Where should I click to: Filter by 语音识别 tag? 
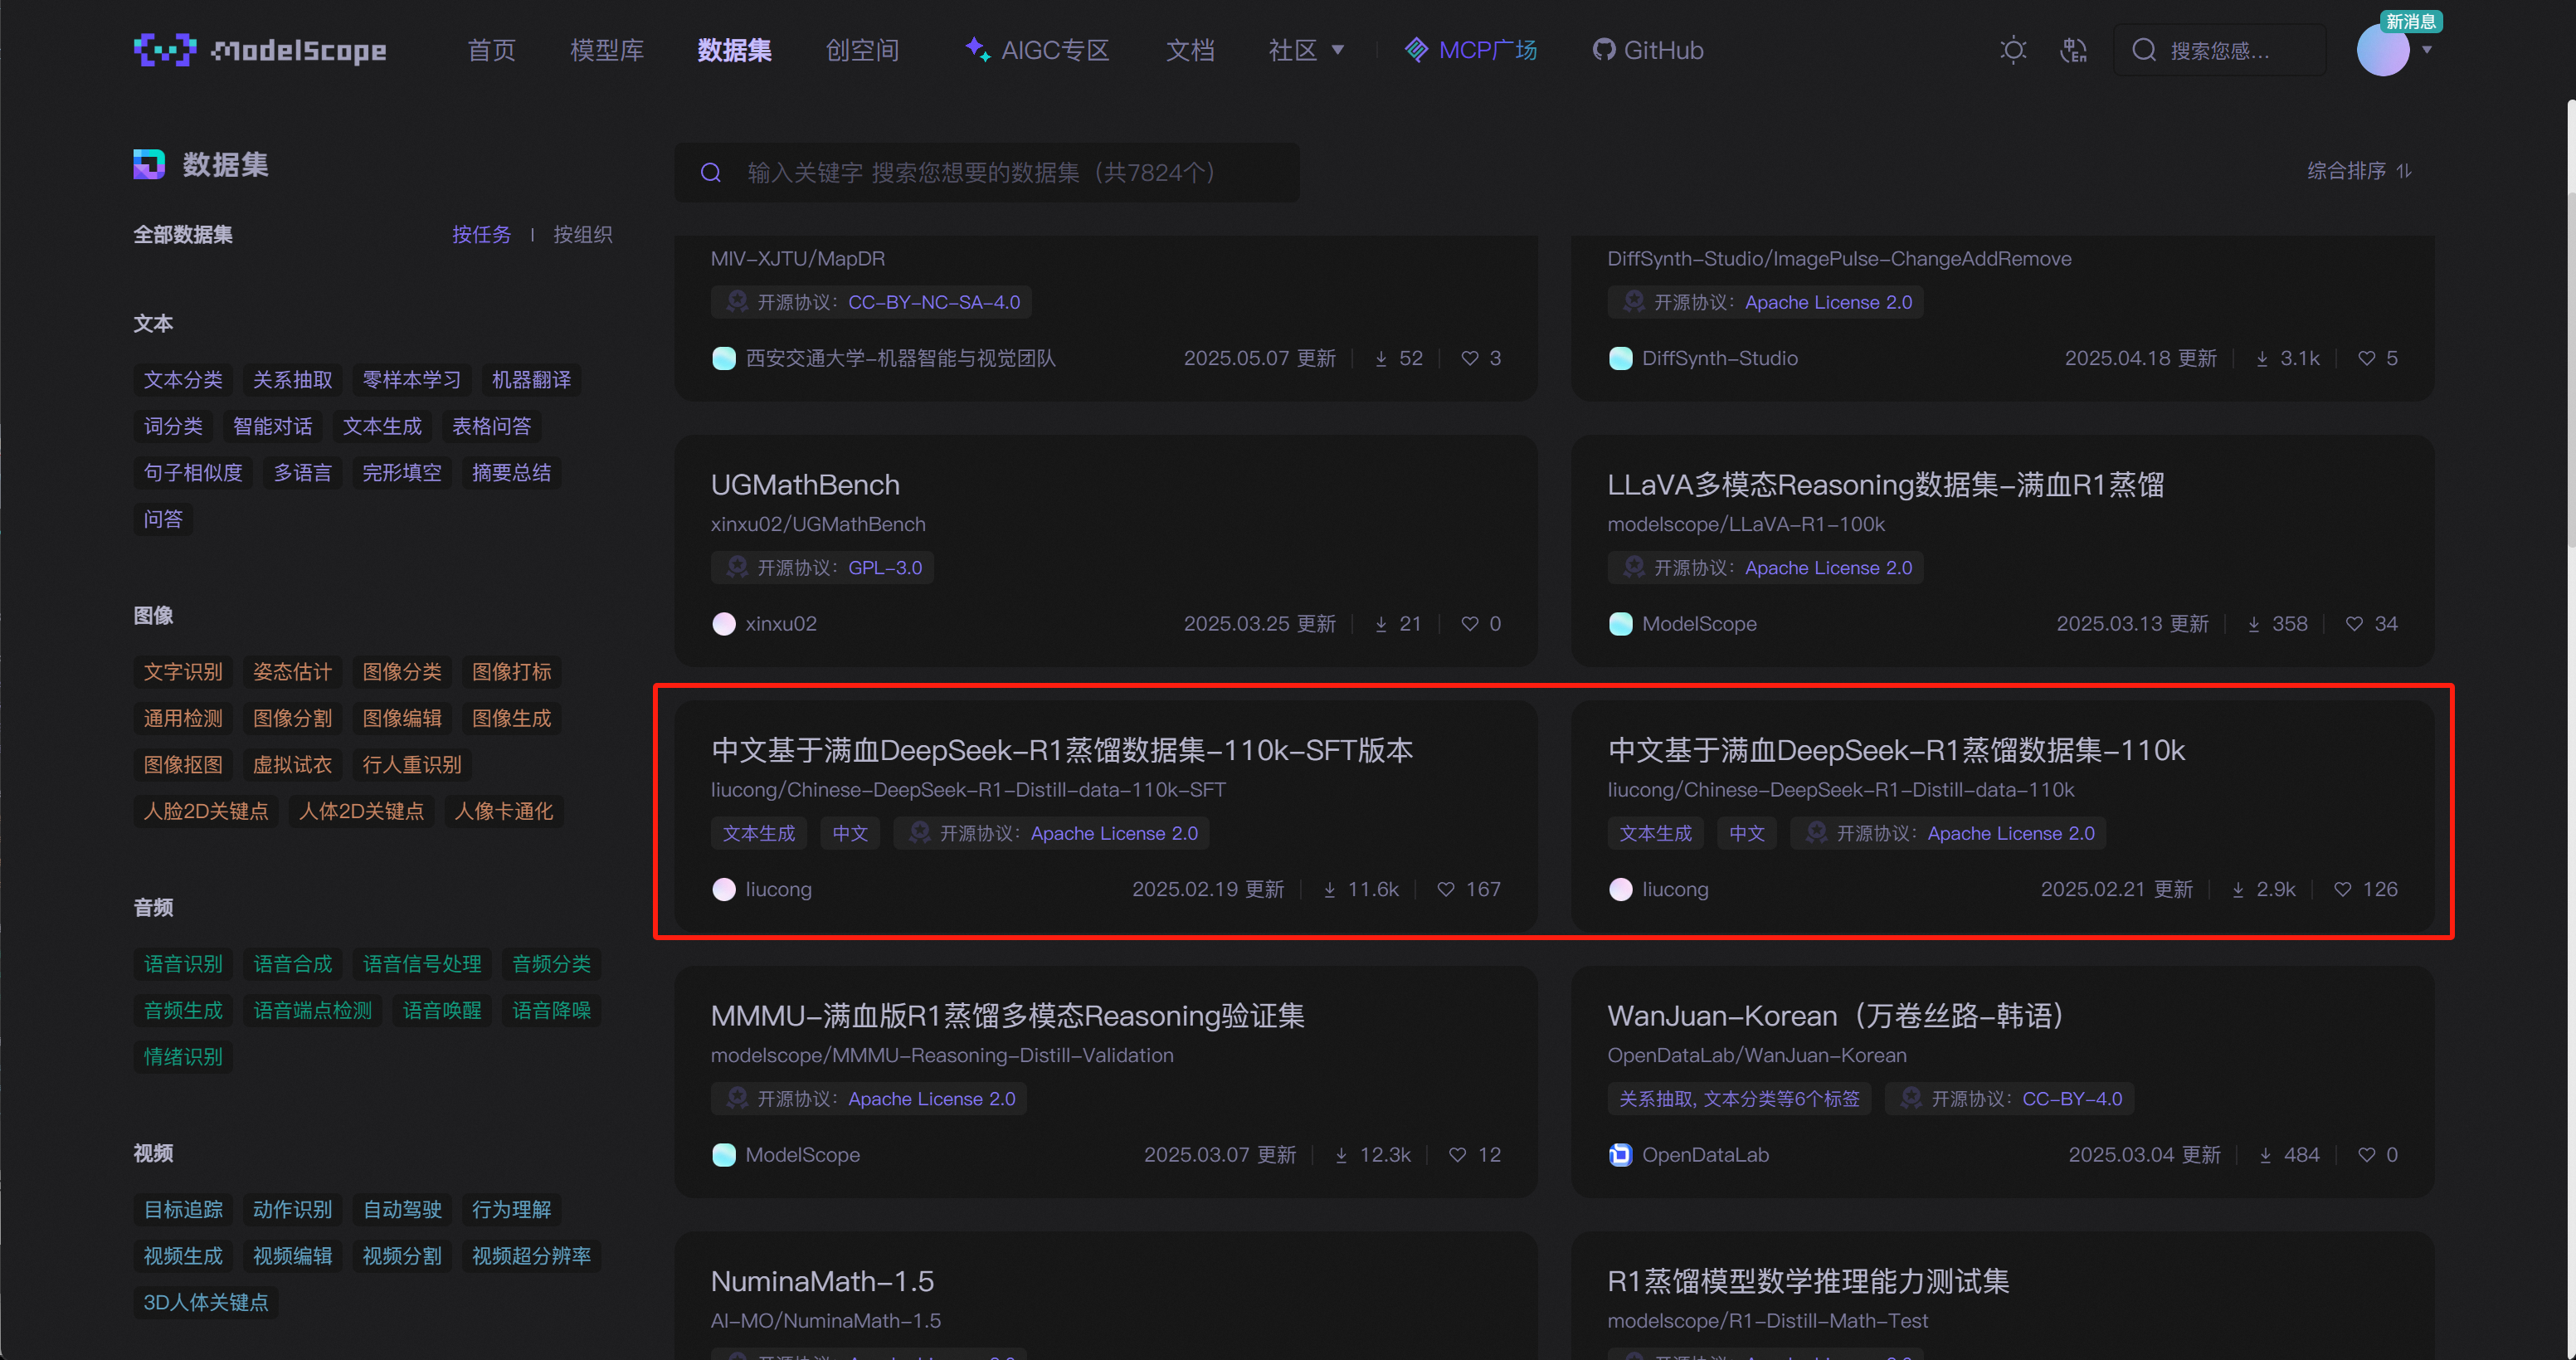tap(183, 964)
